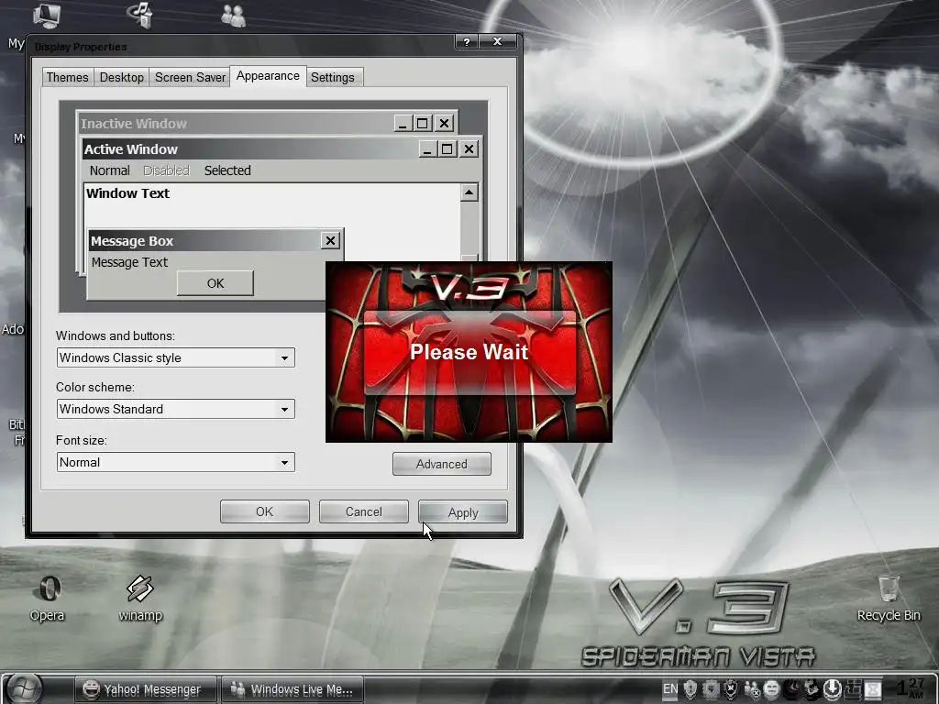Go to the Settings tab

coord(332,77)
